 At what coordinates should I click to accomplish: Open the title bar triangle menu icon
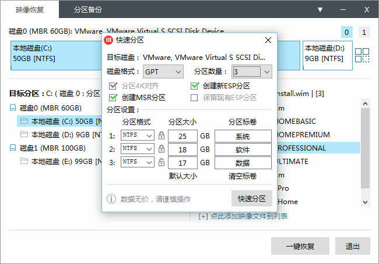[320, 10]
